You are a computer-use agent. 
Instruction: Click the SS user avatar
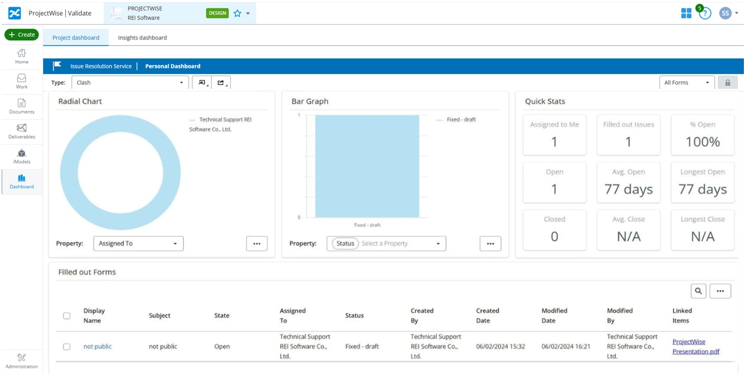[x=725, y=13]
